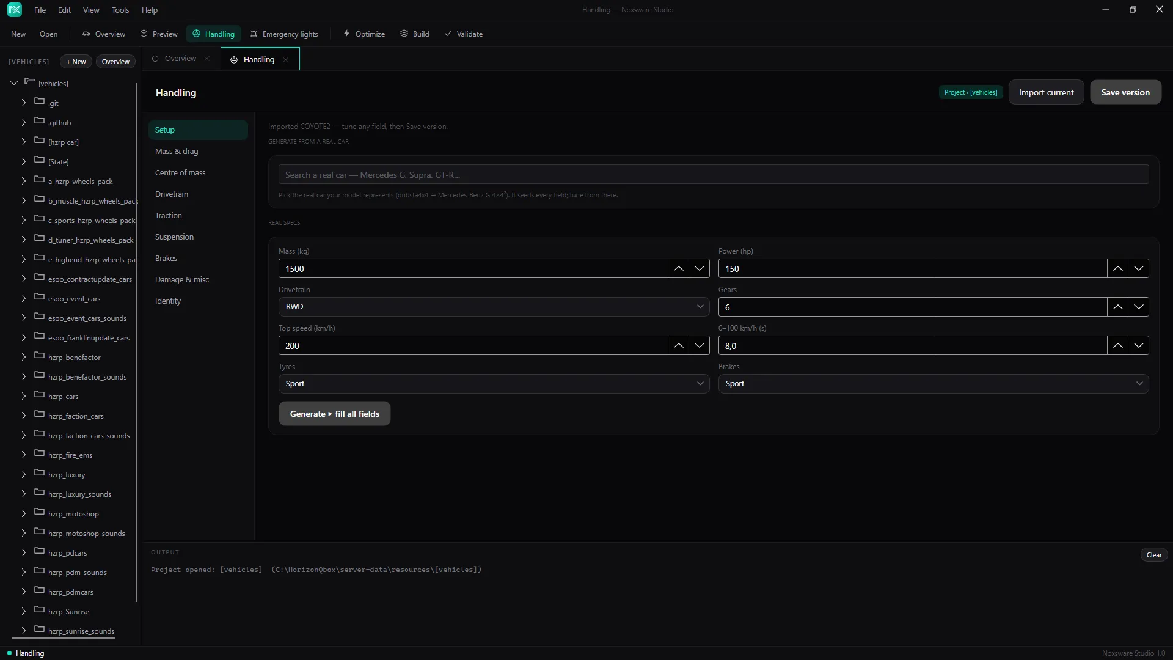Click the Noxsware Studio logo icon
1173x660 pixels.
(15, 10)
